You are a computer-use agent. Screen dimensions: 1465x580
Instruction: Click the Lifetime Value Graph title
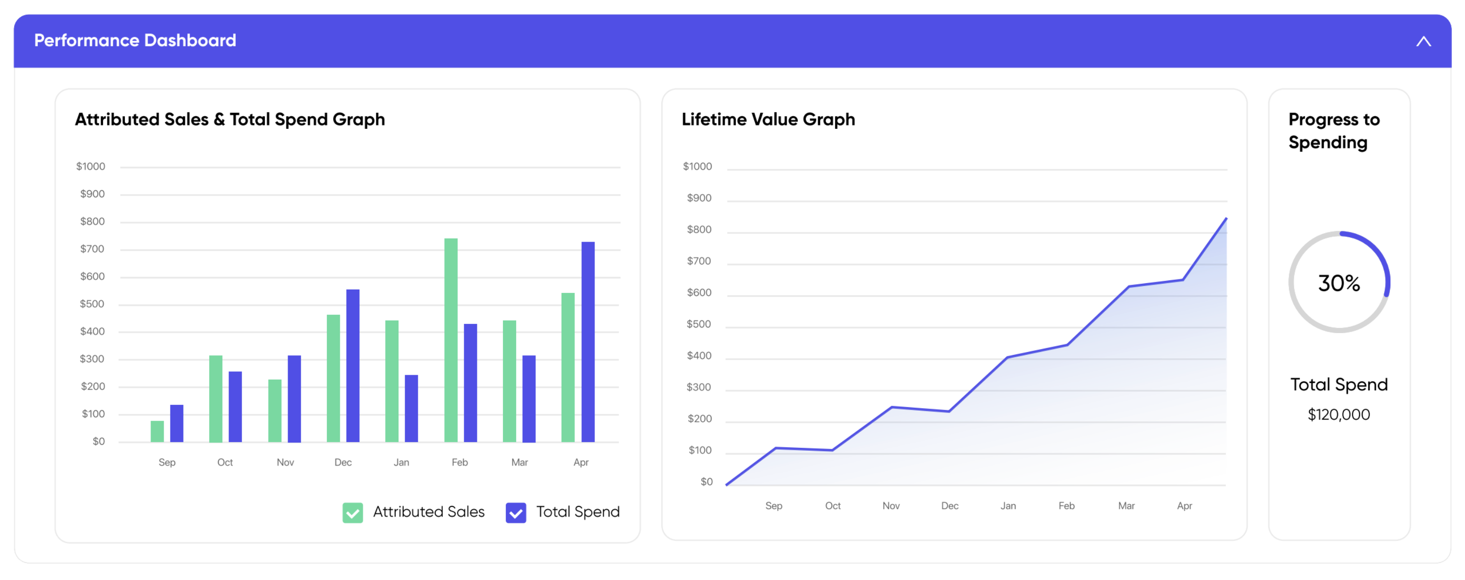tap(768, 120)
